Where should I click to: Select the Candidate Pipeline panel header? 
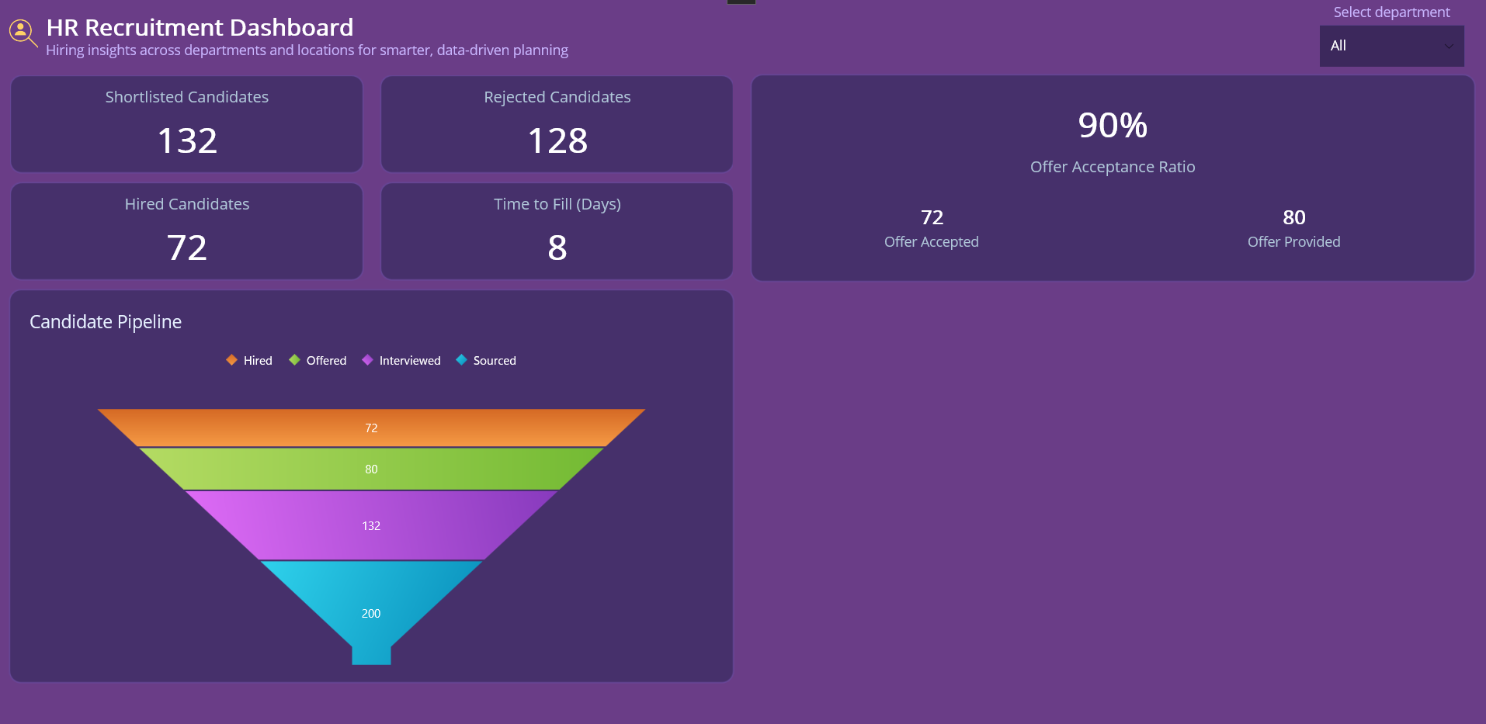[105, 320]
